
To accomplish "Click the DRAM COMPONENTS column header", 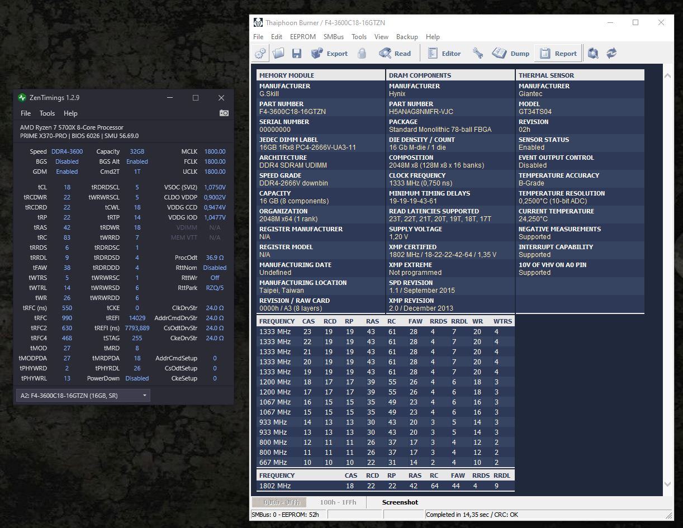I will (x=450, y=75).
